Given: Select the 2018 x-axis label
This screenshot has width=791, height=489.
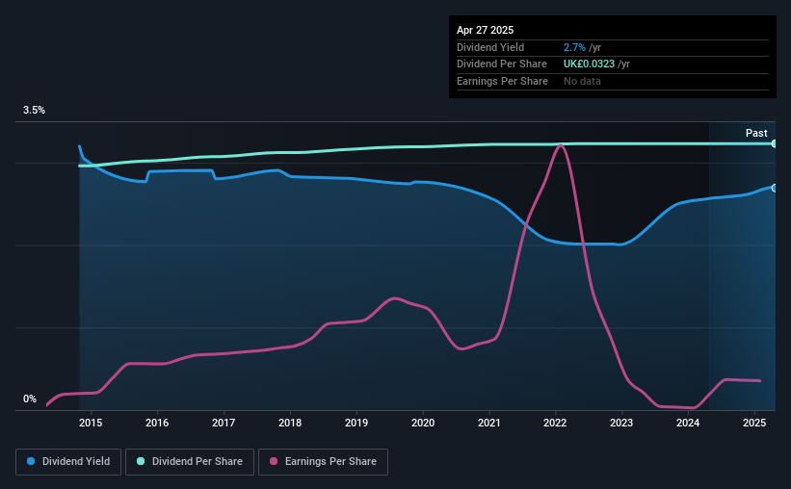Looking at the screenshot, I should [x=290, y=423].
